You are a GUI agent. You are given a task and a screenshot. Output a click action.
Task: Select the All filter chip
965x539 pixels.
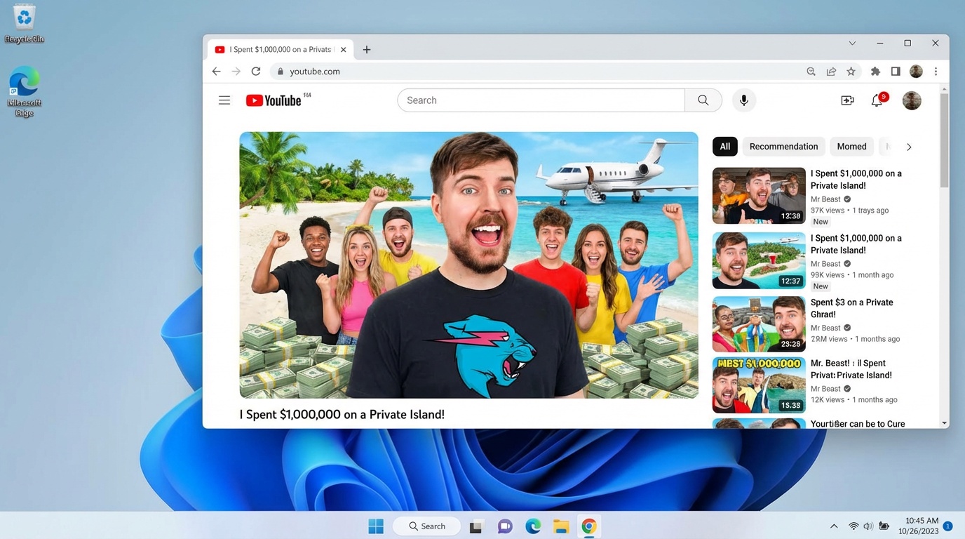(x=724, y=146)
